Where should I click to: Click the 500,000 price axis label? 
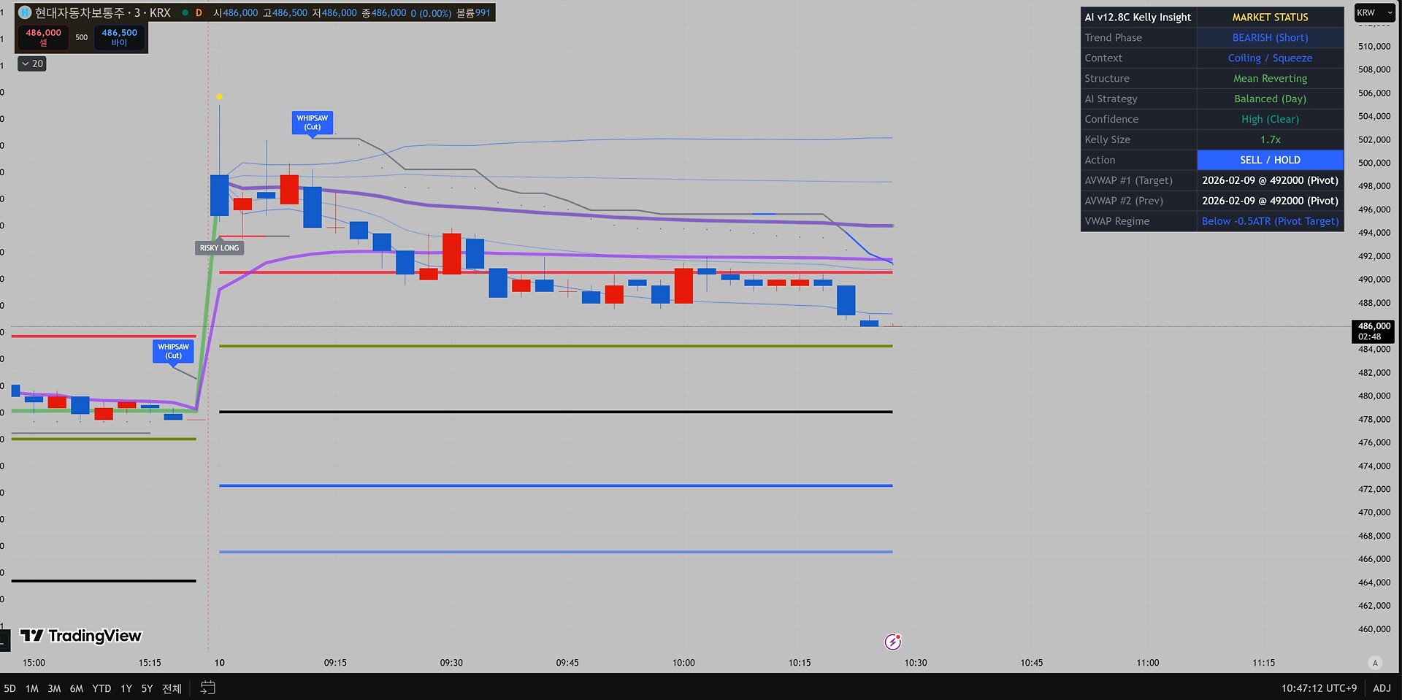(x=1374, y=163)
